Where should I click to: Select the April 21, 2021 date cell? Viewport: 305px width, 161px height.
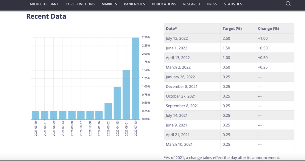coord(192,135)
